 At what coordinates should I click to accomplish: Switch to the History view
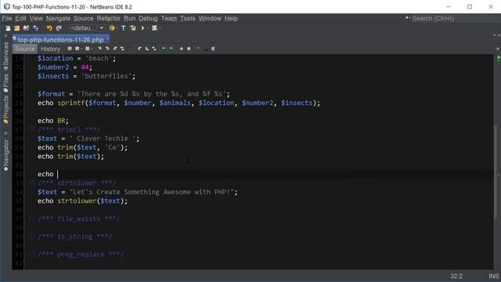50,49
